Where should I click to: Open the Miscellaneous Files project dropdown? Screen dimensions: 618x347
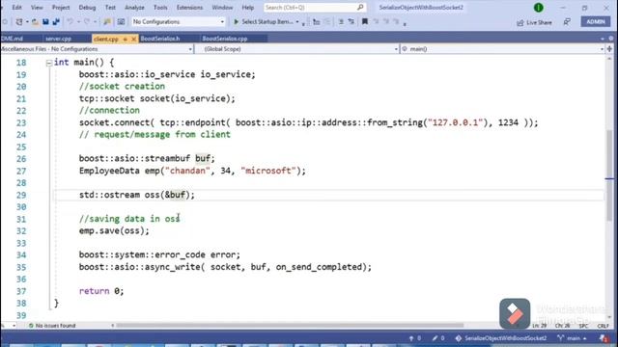click(190, 49)
